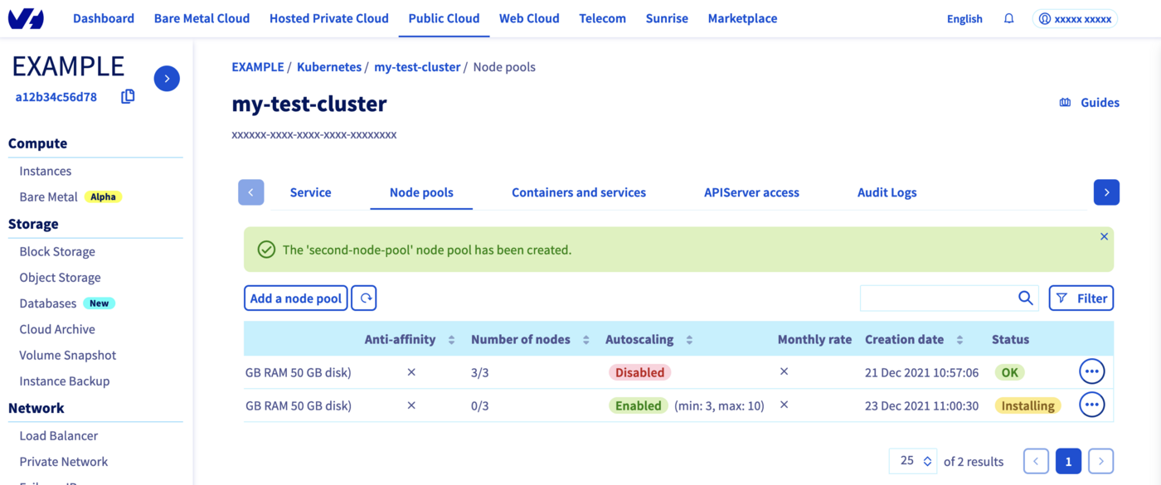Open the English language menu
The image size is (1161, 485).
[964, 18]
